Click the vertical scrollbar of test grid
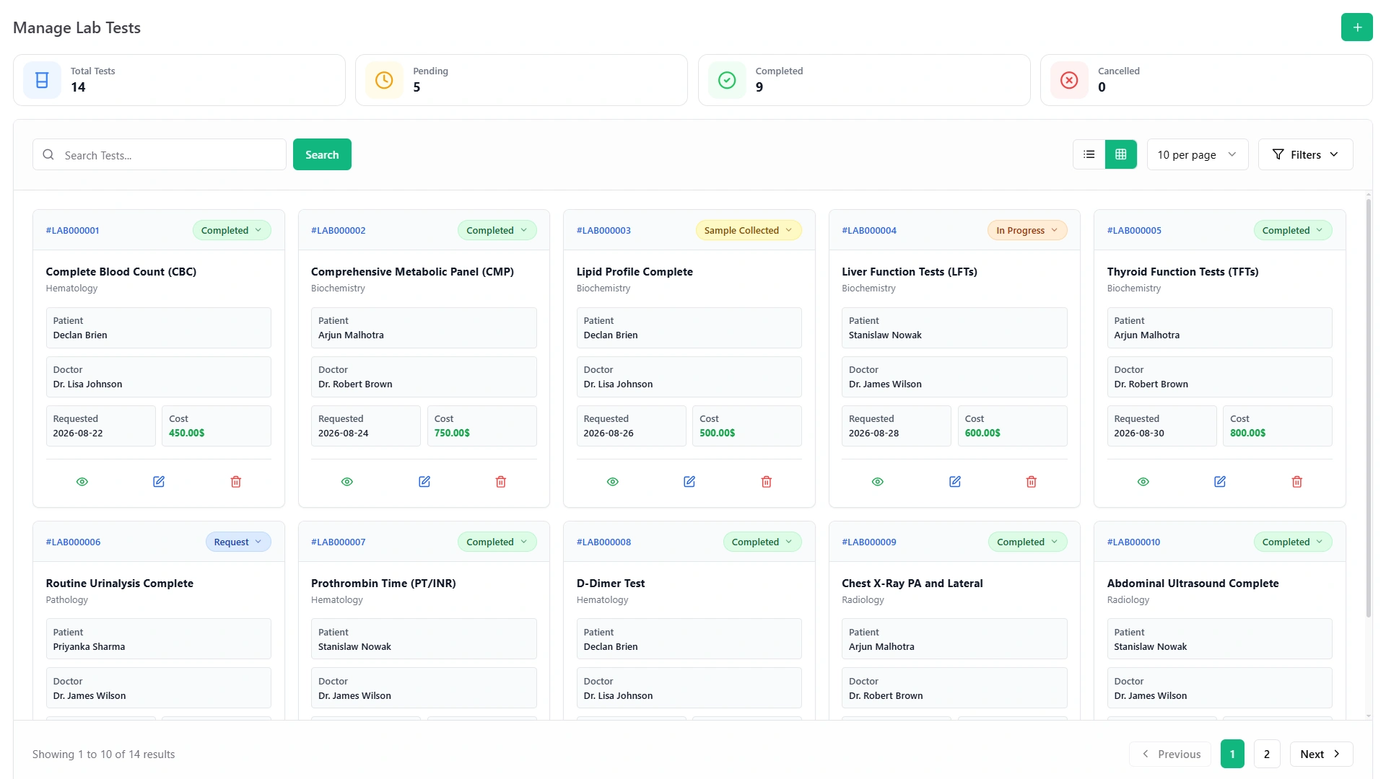 point(1368,408)
